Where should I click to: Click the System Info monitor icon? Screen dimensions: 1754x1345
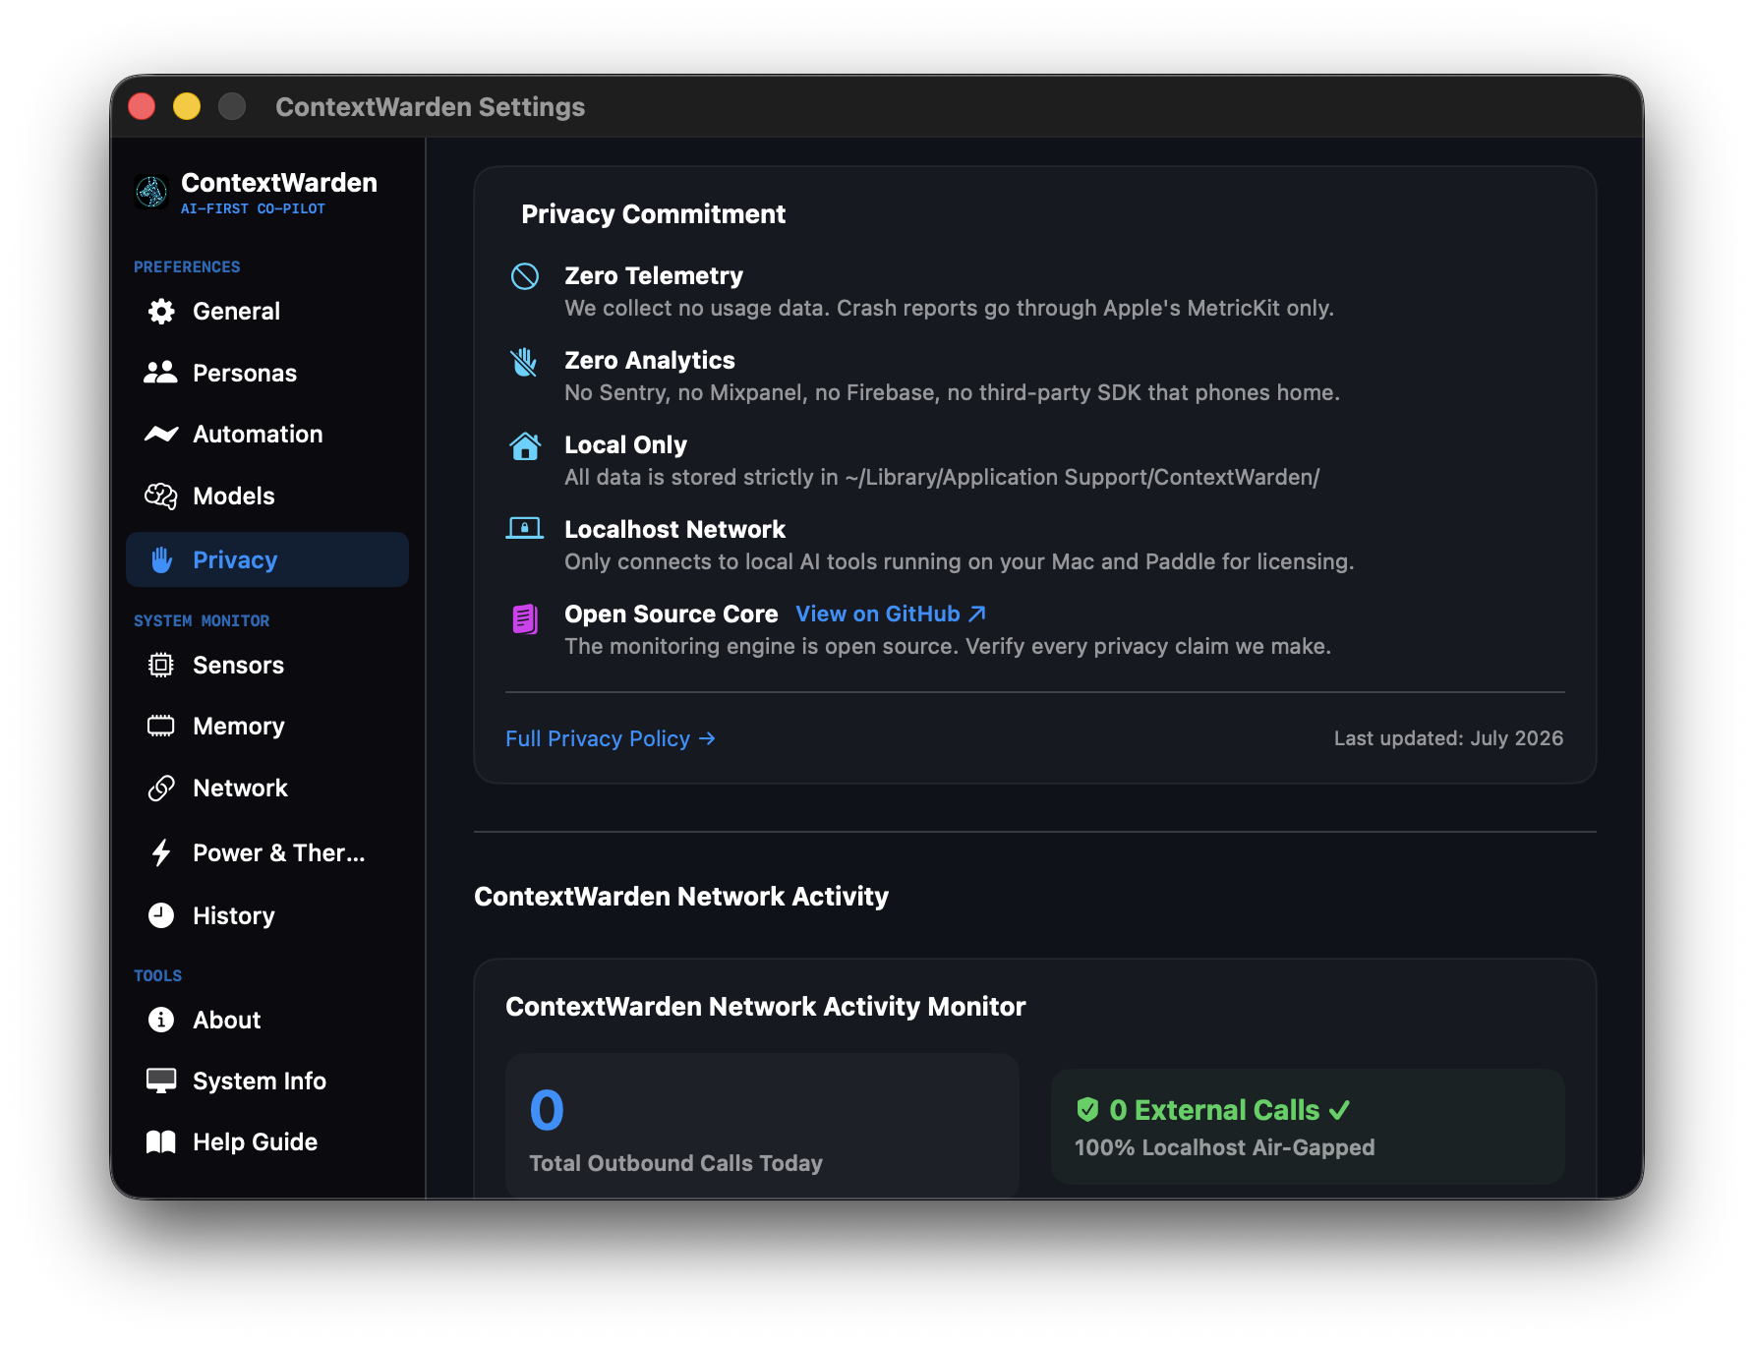point(161,1081)
